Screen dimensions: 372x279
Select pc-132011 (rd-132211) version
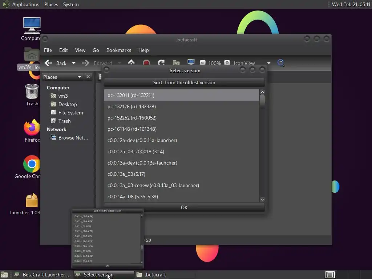tap(181, 95)
